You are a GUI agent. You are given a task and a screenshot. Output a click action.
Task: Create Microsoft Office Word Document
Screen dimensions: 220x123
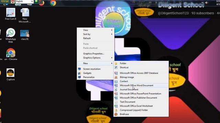point(141,85)
